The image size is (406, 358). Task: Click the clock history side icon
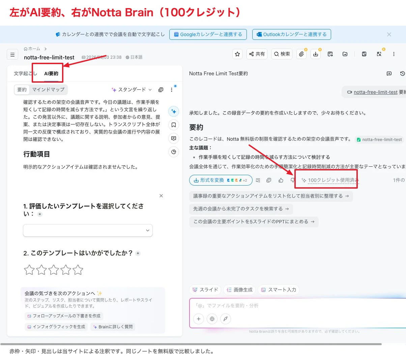[x=174, y=152]
